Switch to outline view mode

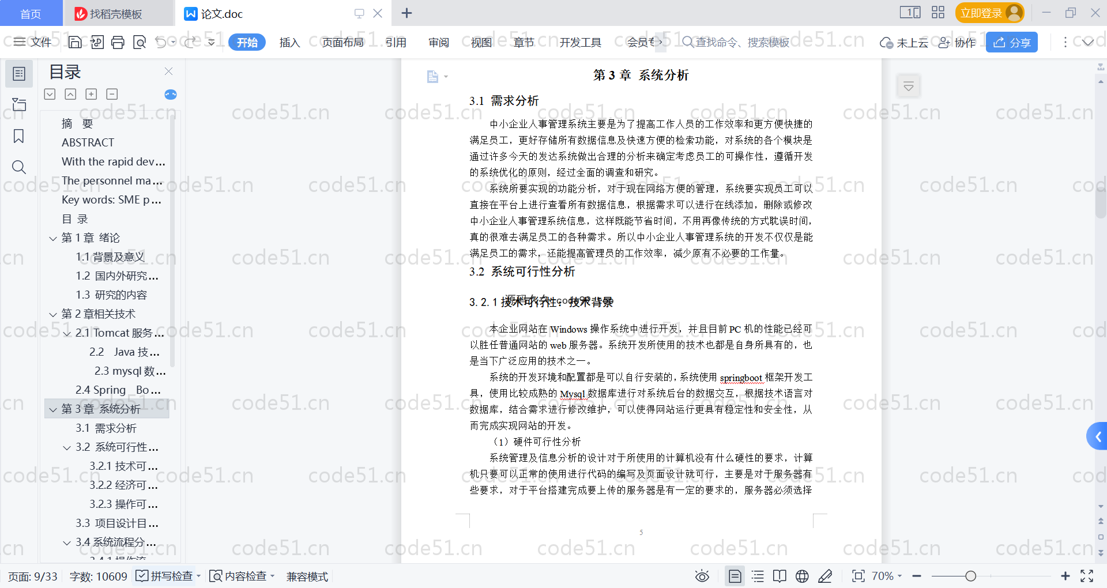click(x=758, y=576)
